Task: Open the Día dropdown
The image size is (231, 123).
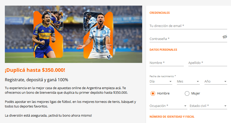Action: pos(161,81)
